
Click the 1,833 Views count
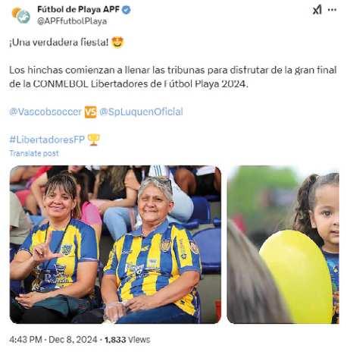(127, 340)
